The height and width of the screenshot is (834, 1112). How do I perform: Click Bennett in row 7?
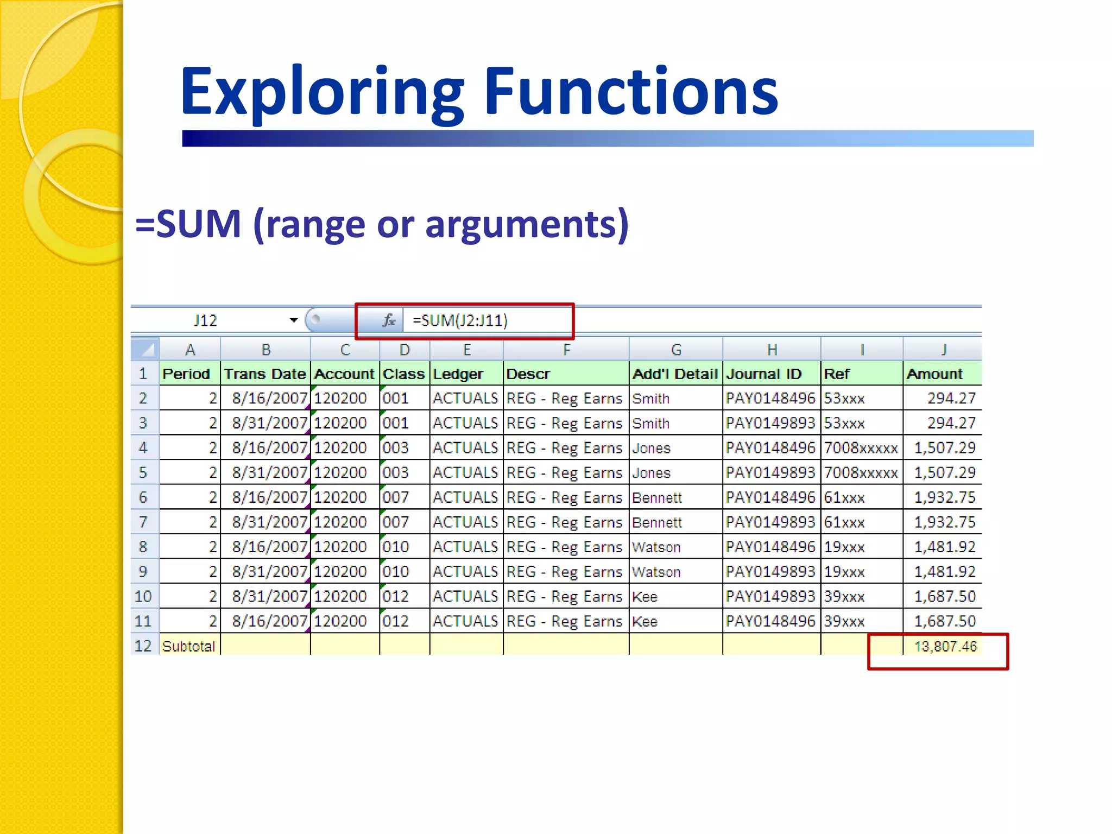point(676,522)
